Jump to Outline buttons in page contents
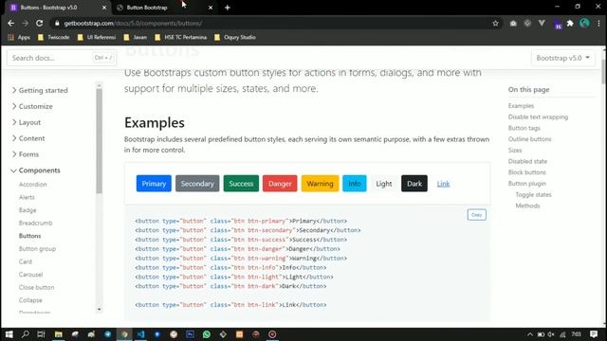The width and height of the screenshot is (607, 341). click(529, 139)
